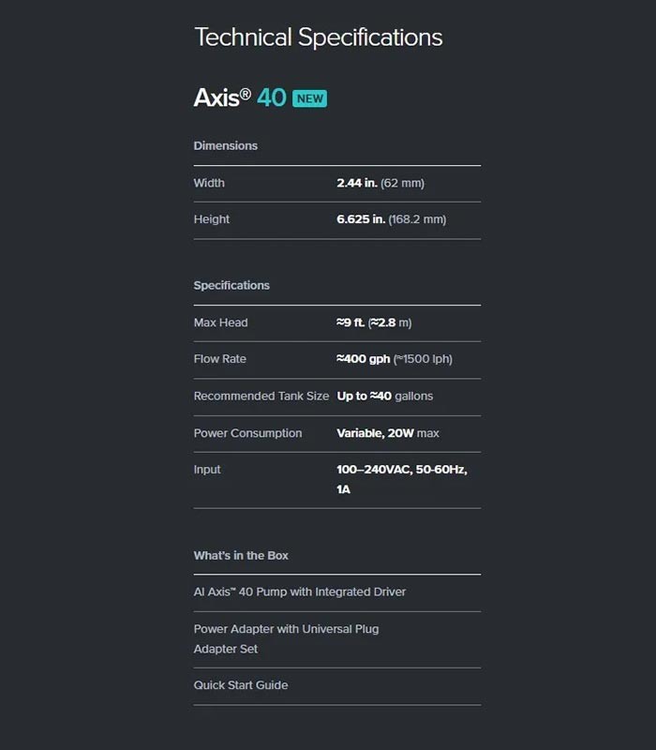The image size is (656, 750).
Task: Click the Flow Rate label
Action: pyautogui.click(x=220, y=359)
